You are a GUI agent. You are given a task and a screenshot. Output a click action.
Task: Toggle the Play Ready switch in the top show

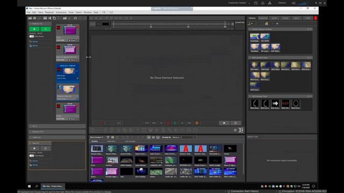click(32, 36)
